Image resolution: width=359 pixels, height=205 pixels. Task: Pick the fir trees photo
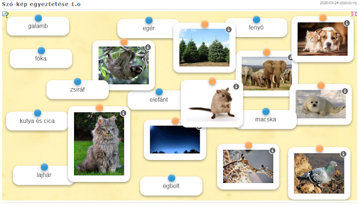click(204, 48)
